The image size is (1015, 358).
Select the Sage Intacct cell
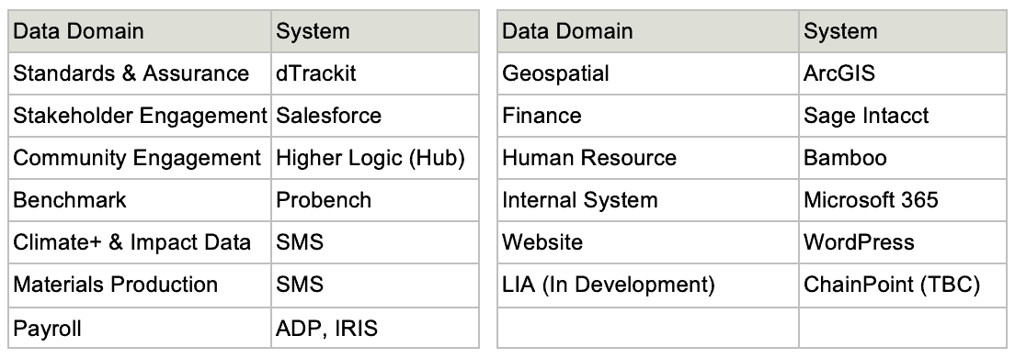[902, 116]
